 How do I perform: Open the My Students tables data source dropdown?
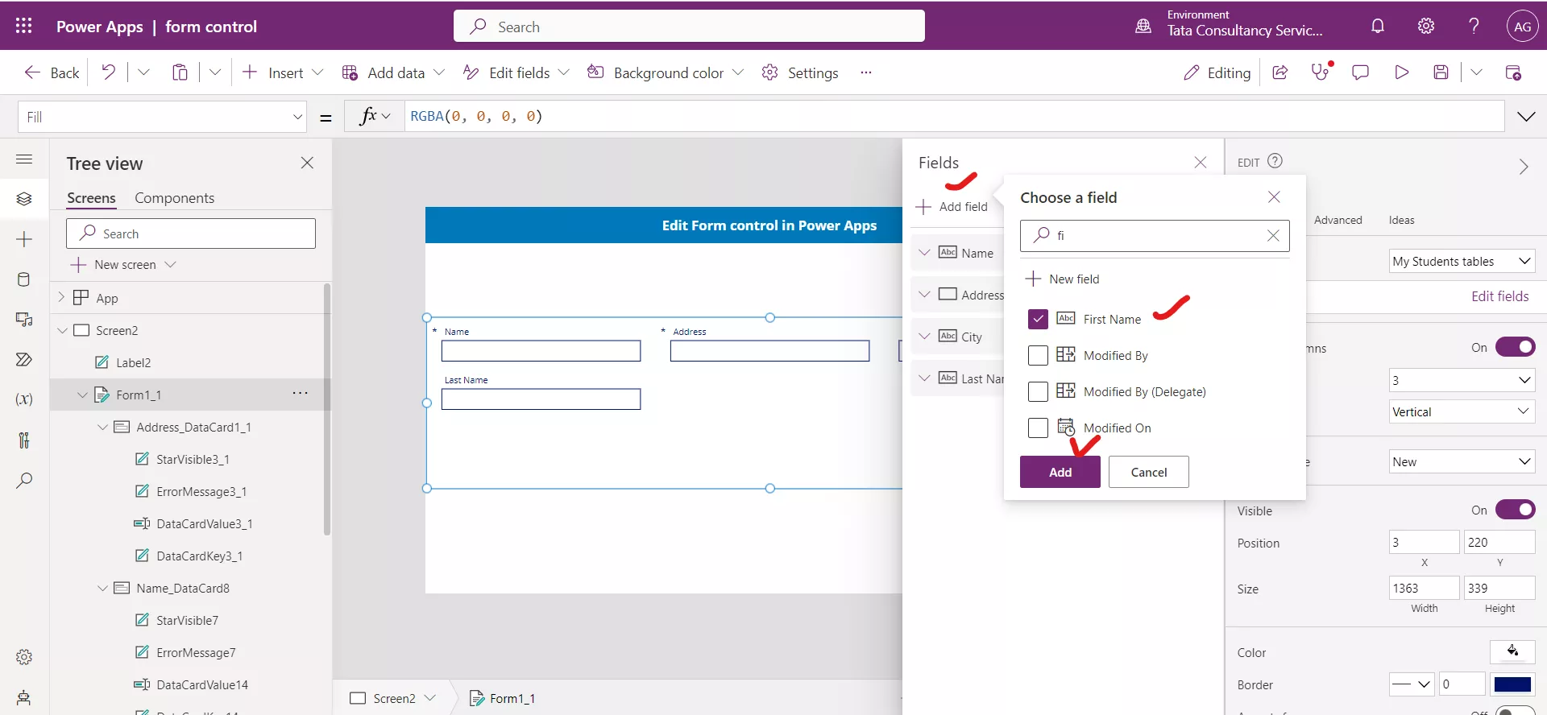[x=1462, y=261]
